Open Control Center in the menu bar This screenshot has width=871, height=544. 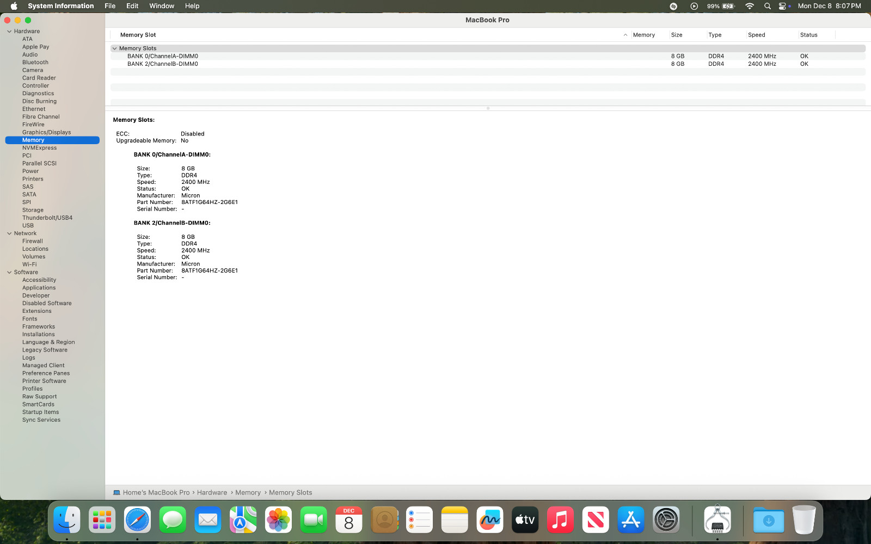point(783,6)
